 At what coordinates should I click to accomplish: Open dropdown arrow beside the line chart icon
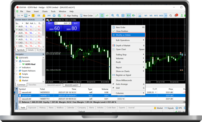coord(22,15)
